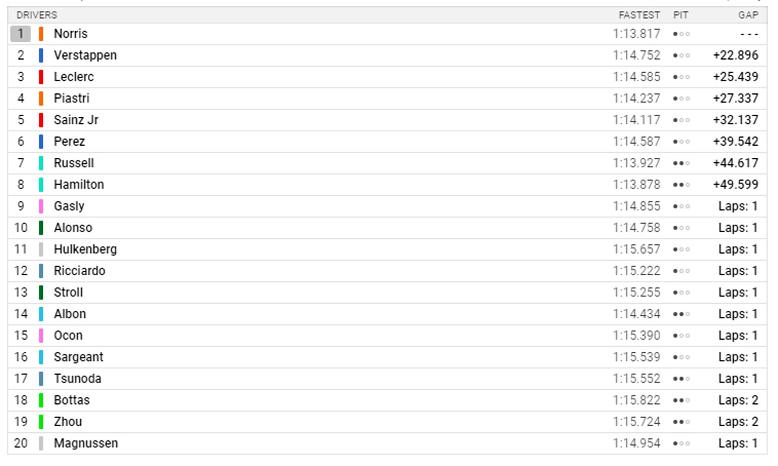Click Russell's pit stop dots indicator
The width and height of the screenshot is (778, 466).
pyautogui.click(x=681, y=163)
